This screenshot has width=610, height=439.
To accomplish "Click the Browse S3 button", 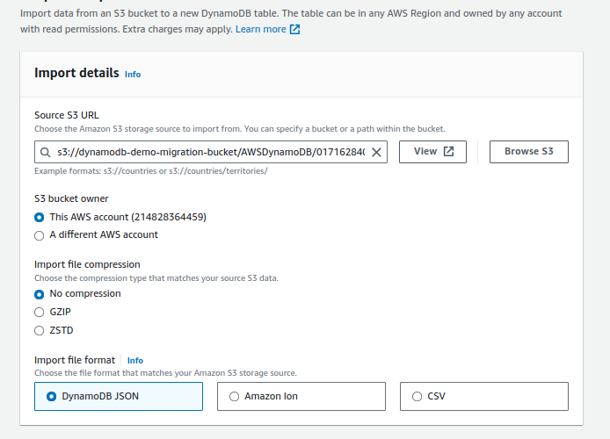I will pyautogui.click(x=528, y=152).
